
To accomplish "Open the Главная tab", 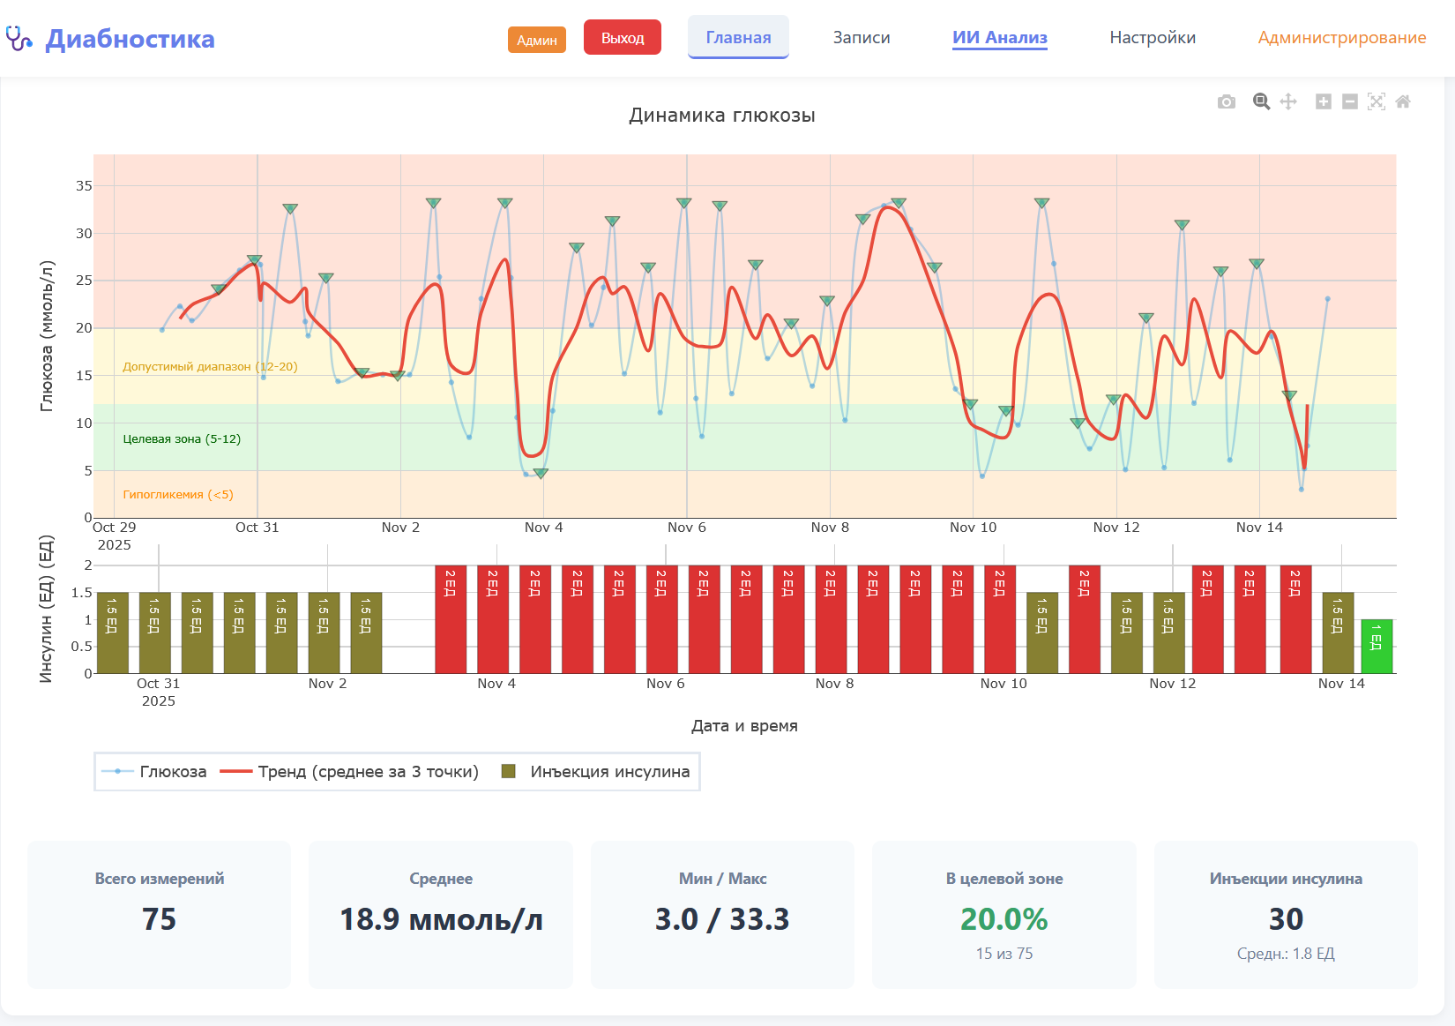I will tap(738, 38).
